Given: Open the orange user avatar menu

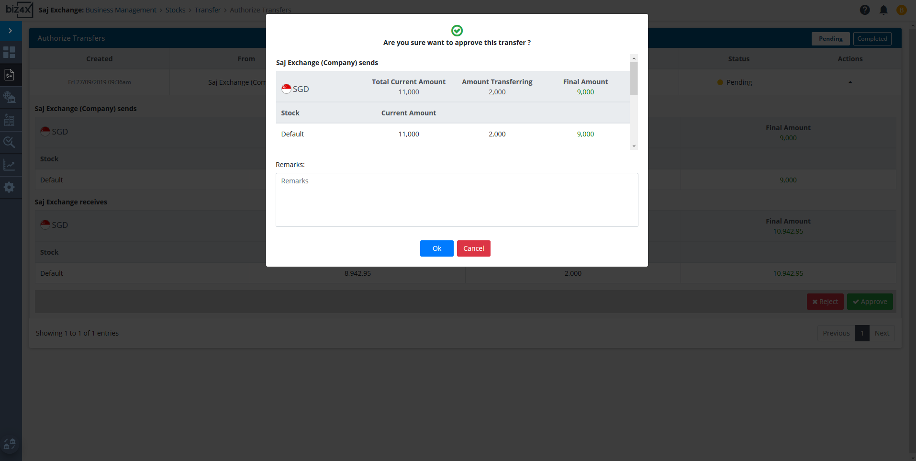Looking at the screenshot, I should (x=902, y=10).
